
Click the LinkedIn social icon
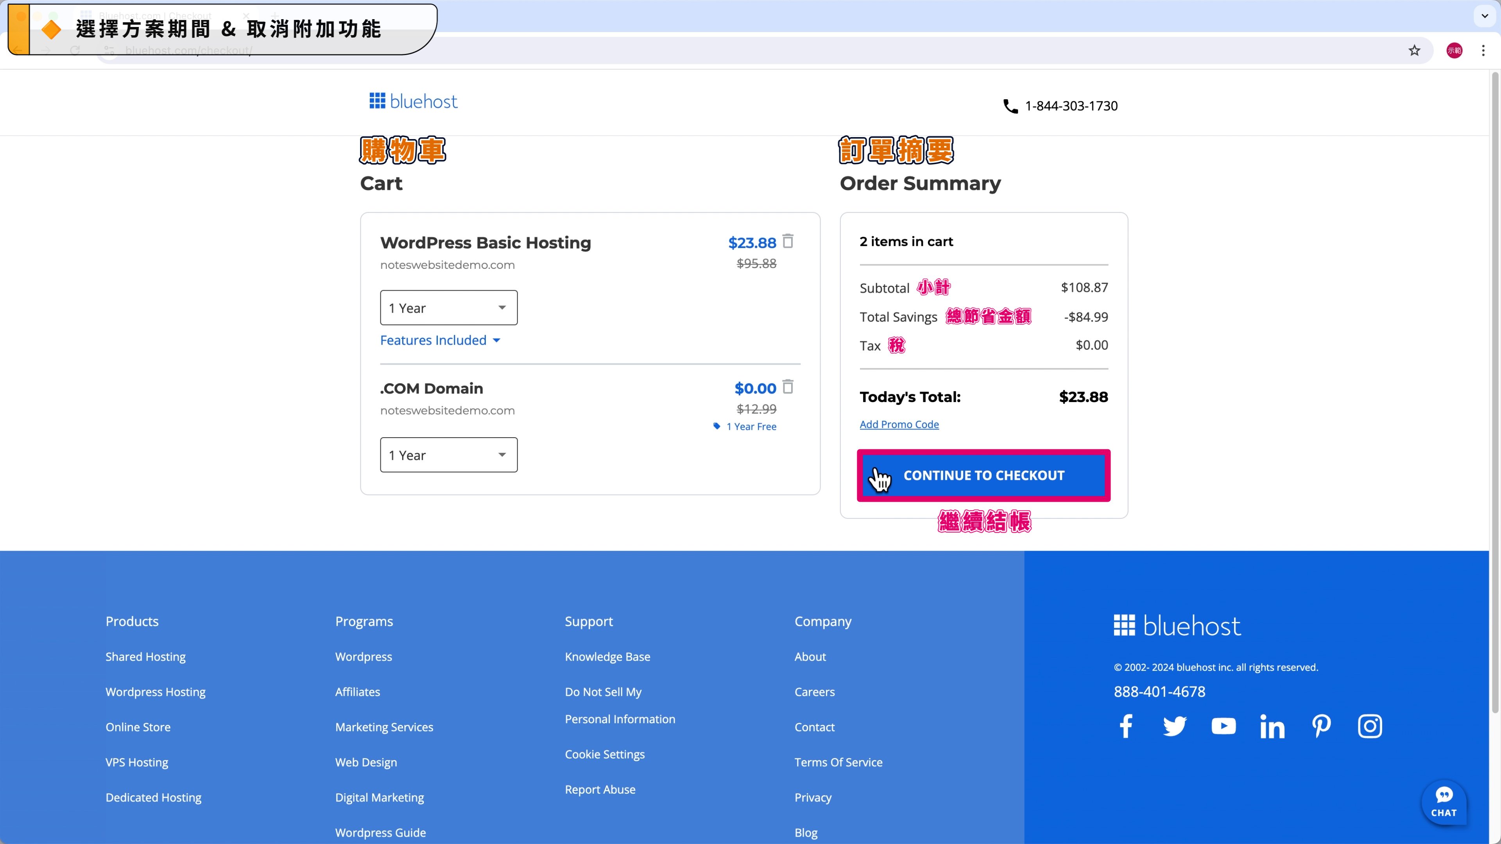(1272, 726)
